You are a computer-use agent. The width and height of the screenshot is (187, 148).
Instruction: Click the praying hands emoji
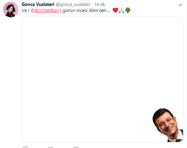121,10
